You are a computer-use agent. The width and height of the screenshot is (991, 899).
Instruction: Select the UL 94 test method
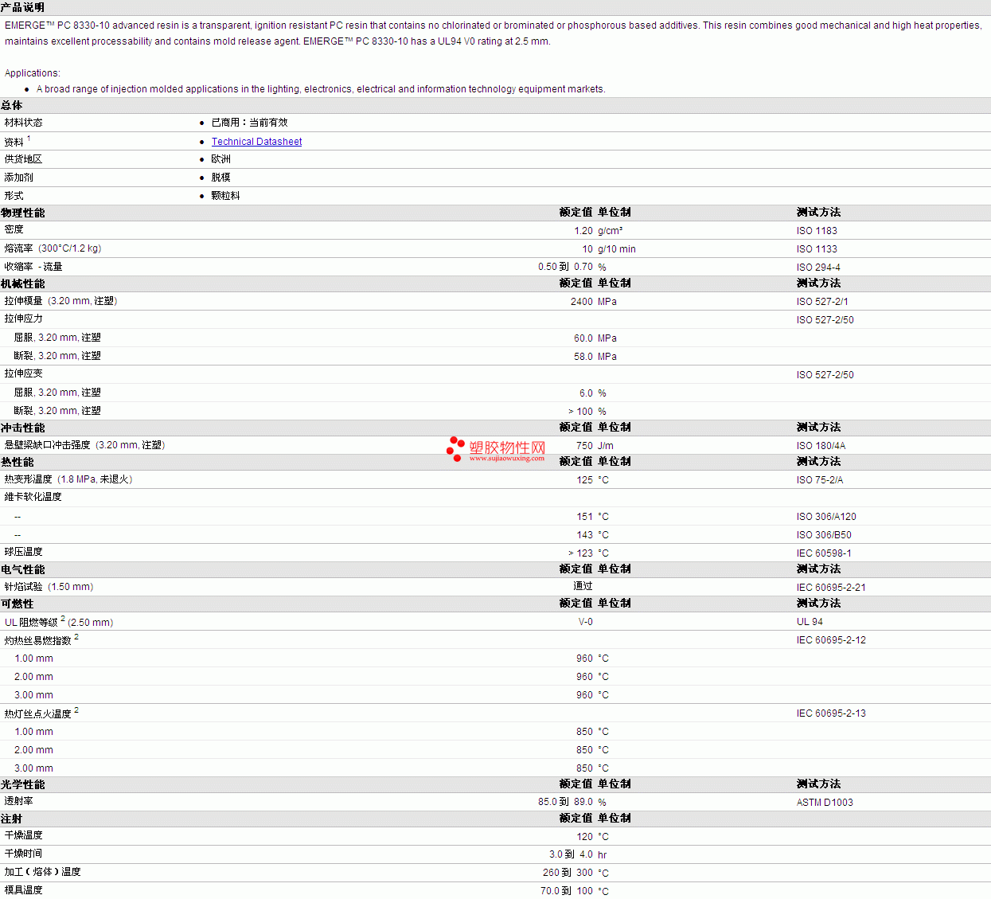(810, 622)
